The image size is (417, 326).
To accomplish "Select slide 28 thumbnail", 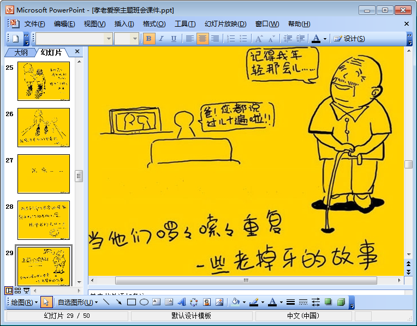I will point(44,220).
